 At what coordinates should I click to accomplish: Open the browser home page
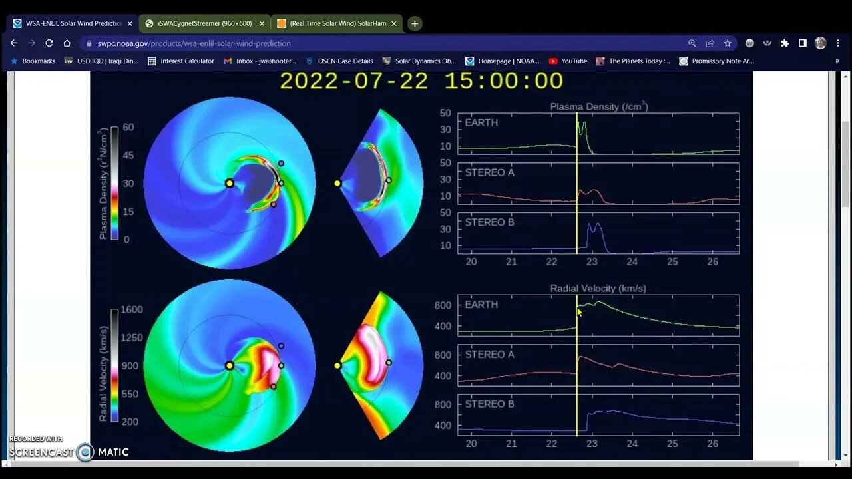pyautogui.click(x=67, y=43)
